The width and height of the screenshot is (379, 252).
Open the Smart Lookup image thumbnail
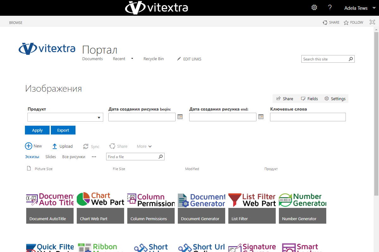pos(303,247)
